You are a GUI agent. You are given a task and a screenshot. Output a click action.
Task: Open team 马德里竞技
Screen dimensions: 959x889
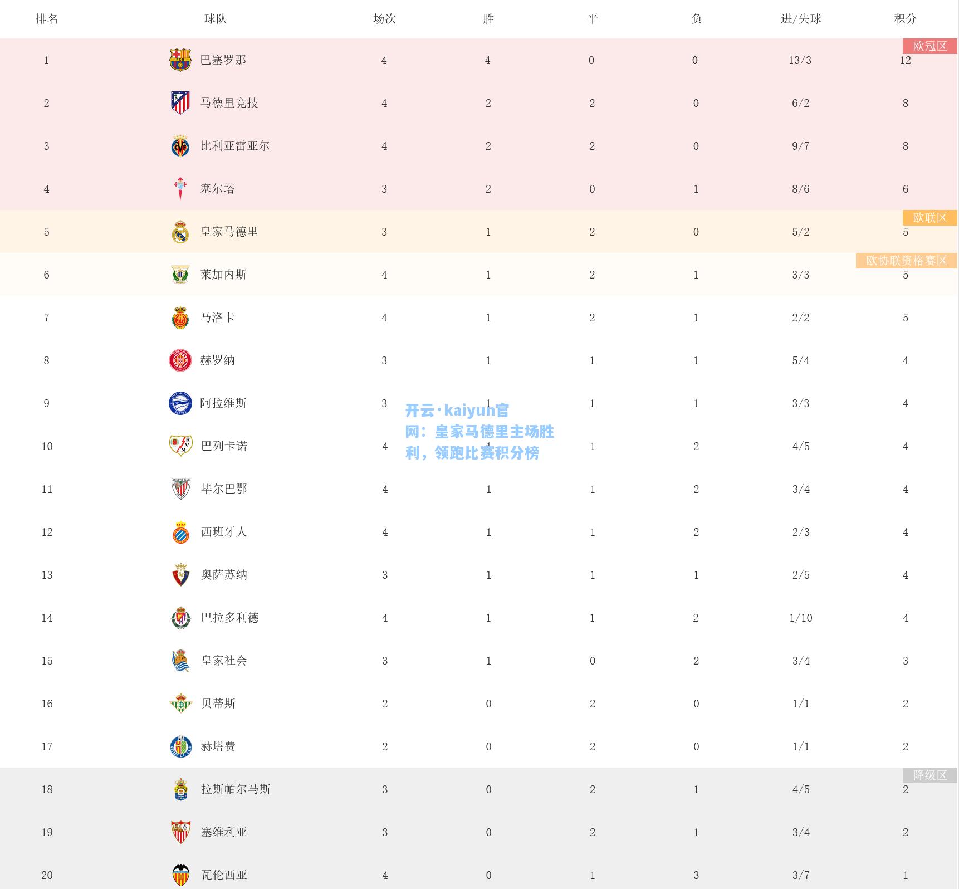click(229, 103)
